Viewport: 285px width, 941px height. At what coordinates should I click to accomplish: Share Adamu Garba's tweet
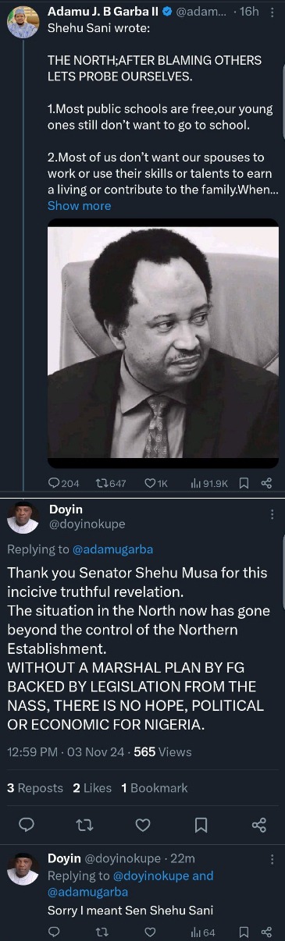pyautogui.click(x=265, y=483)
